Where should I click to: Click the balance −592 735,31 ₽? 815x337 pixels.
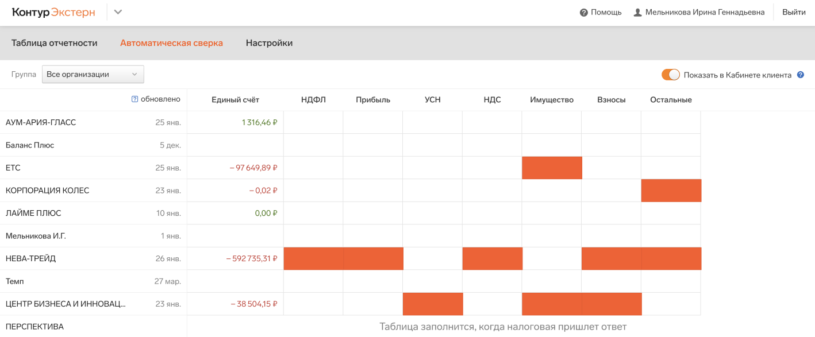tap(252, 258)
